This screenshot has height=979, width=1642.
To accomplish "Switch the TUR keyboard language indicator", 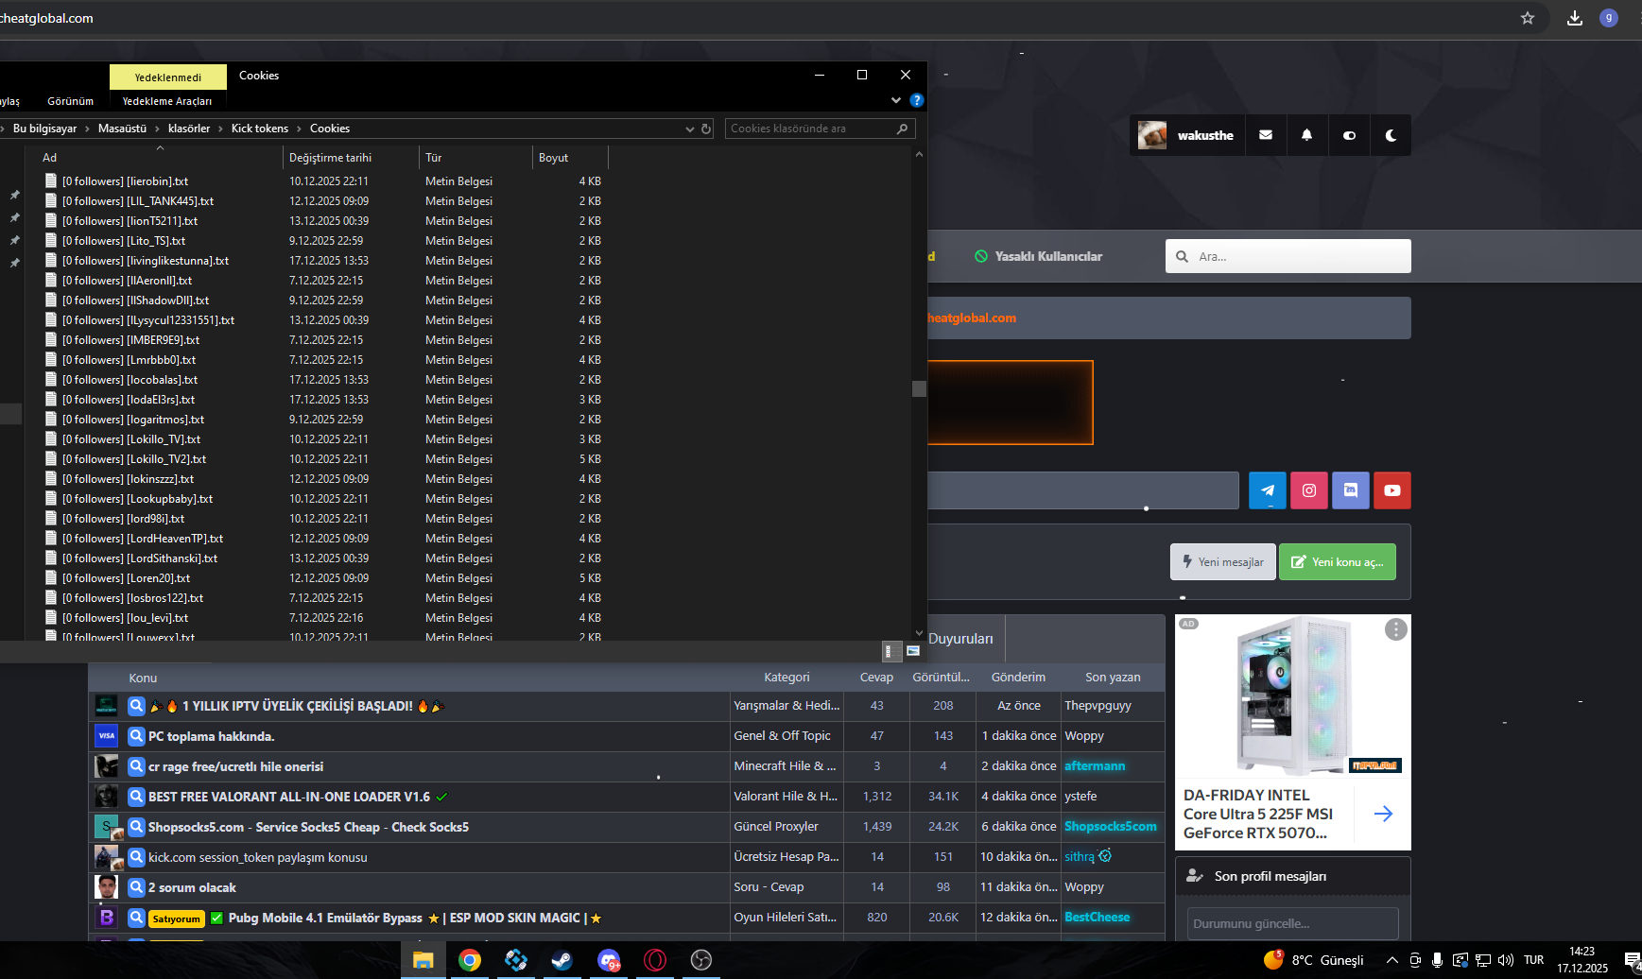I will coord(1533,960).
